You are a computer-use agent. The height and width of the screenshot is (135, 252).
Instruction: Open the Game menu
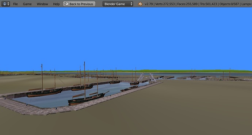(27, 4)
